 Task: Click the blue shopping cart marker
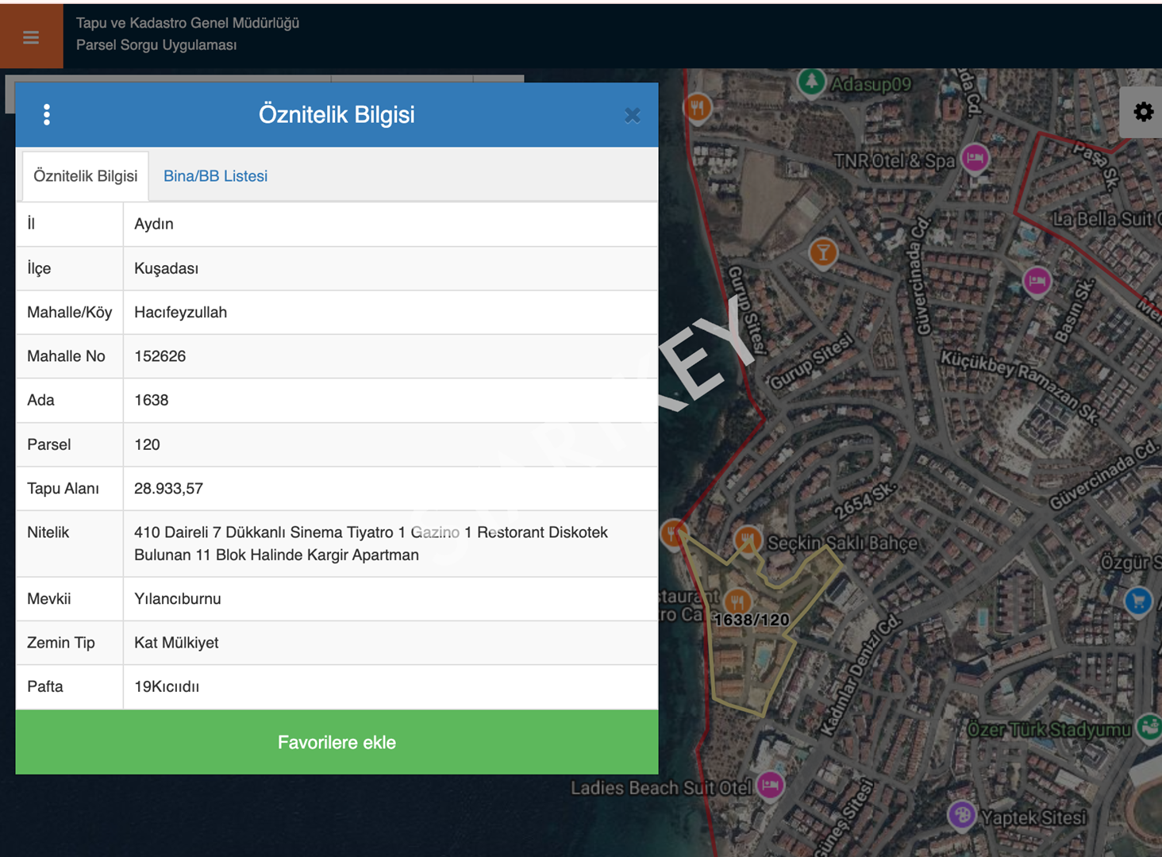point(1138,601)
